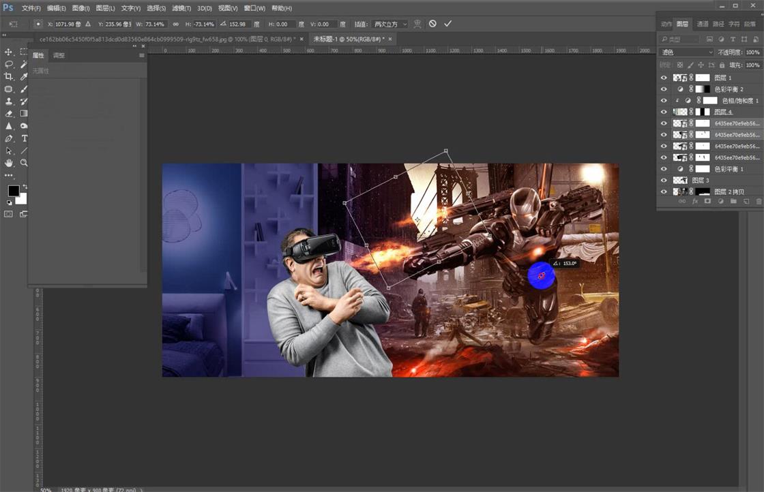Select the Pen tool

pos(9,138)
